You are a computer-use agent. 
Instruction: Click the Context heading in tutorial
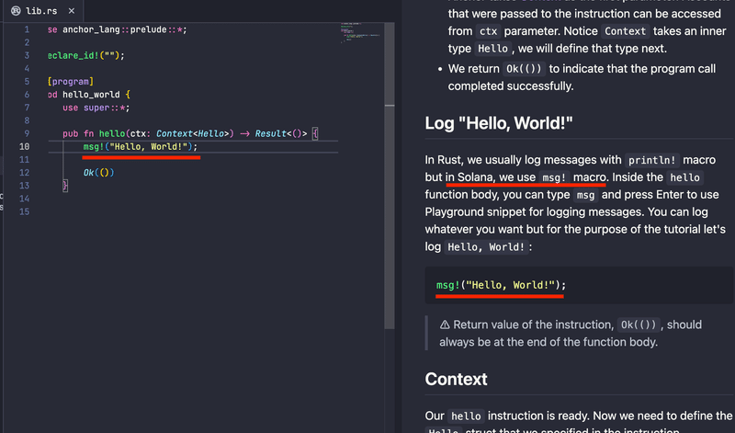tap(456, 379)
